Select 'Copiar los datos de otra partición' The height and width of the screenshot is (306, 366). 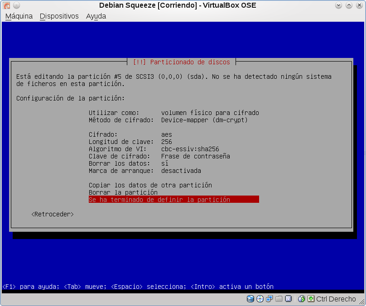(x=150, y=185)
